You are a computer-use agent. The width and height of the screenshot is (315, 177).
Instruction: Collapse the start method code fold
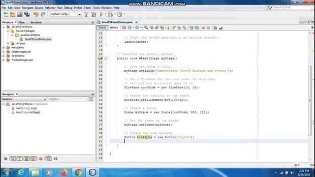106,59
